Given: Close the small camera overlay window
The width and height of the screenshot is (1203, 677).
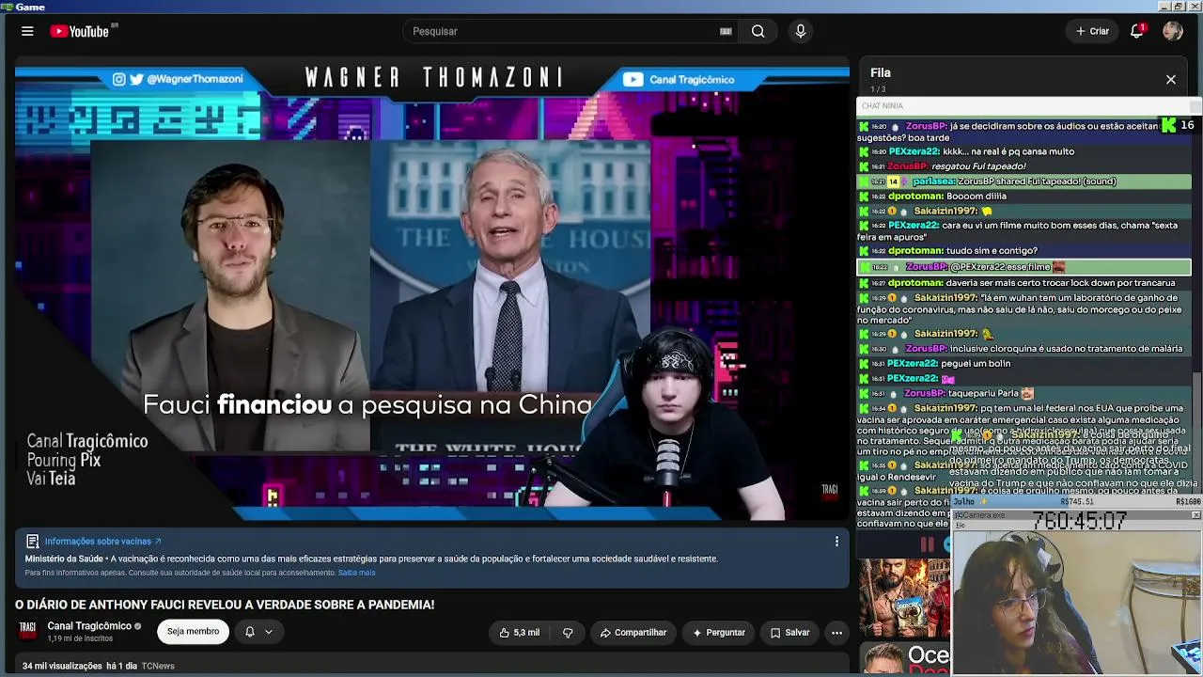Looking at the screenshot, I should [1195, 515].
